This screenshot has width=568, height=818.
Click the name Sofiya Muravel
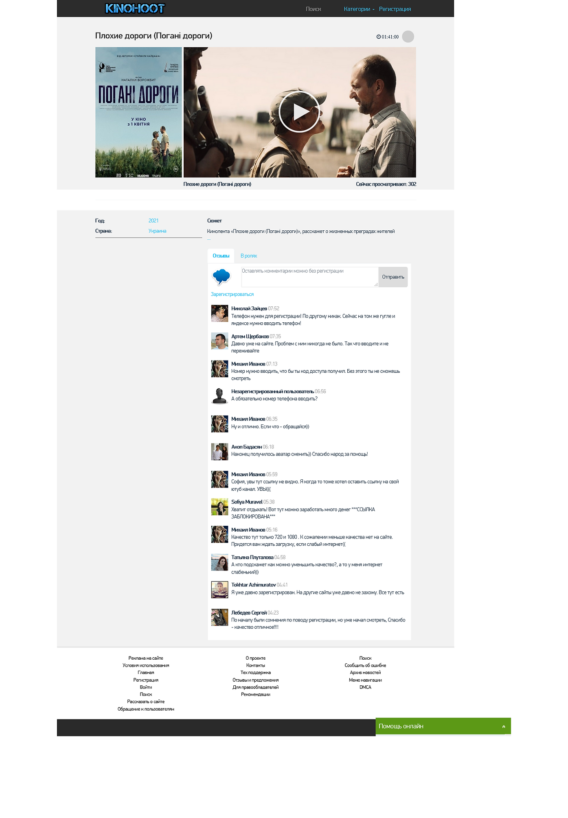(x=247, y=502)
